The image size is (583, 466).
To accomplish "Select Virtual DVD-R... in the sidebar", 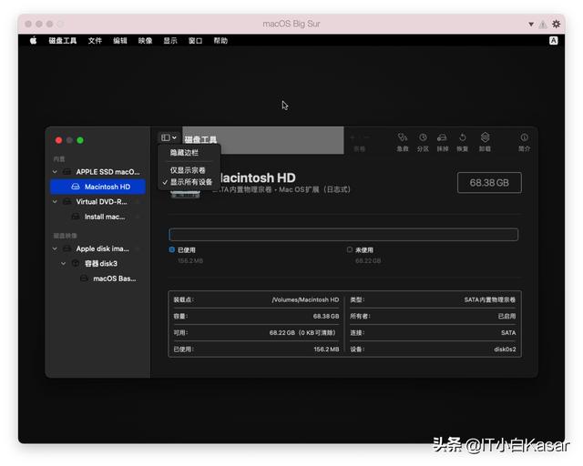I will click(x=97, y=201).
